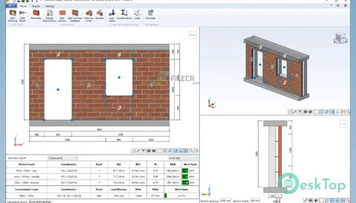Click the 27,5 kN cell
Screen dimensions: 356x203
click(x=156, y=195)
